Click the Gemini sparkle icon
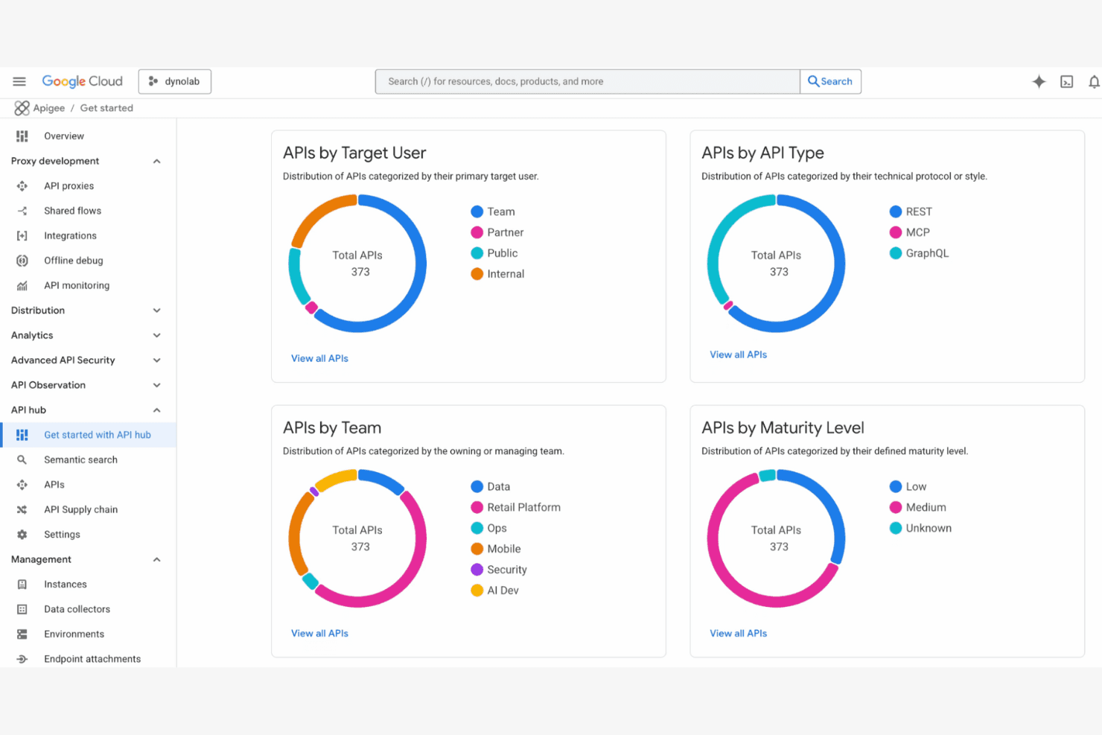 (1039, 81)
